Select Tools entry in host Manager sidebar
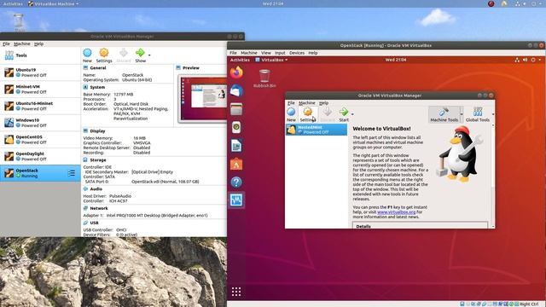 40,55
